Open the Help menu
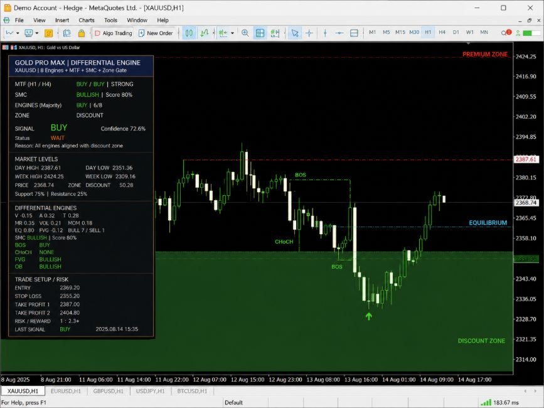544x408 pixels. (163, 20)
